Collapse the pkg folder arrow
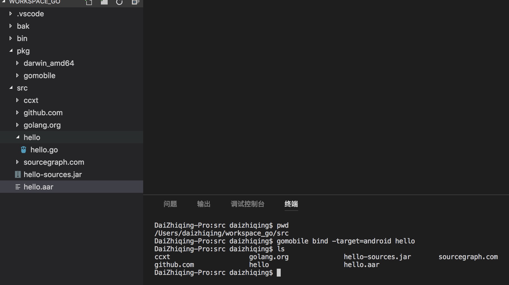Viewport: 509px width, 285px height. [x=11, y=51]
